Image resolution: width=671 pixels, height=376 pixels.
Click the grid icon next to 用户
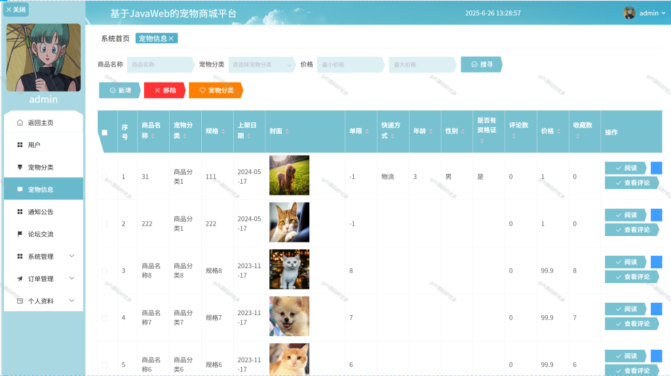coord(20,145)
